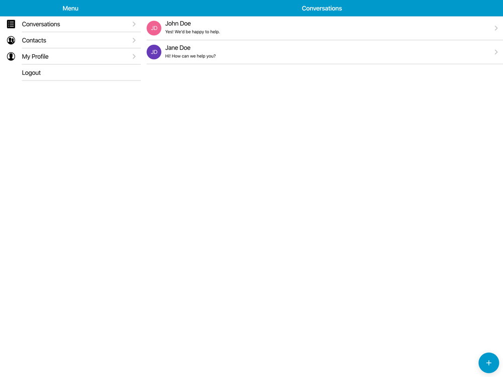Screen dimensions: 503x377
Task: Click John Doe's pink JD avatar
Action: (x=154, y=28)
